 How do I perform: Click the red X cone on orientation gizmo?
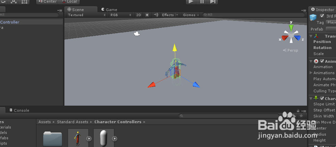click(x=285, y=38)
